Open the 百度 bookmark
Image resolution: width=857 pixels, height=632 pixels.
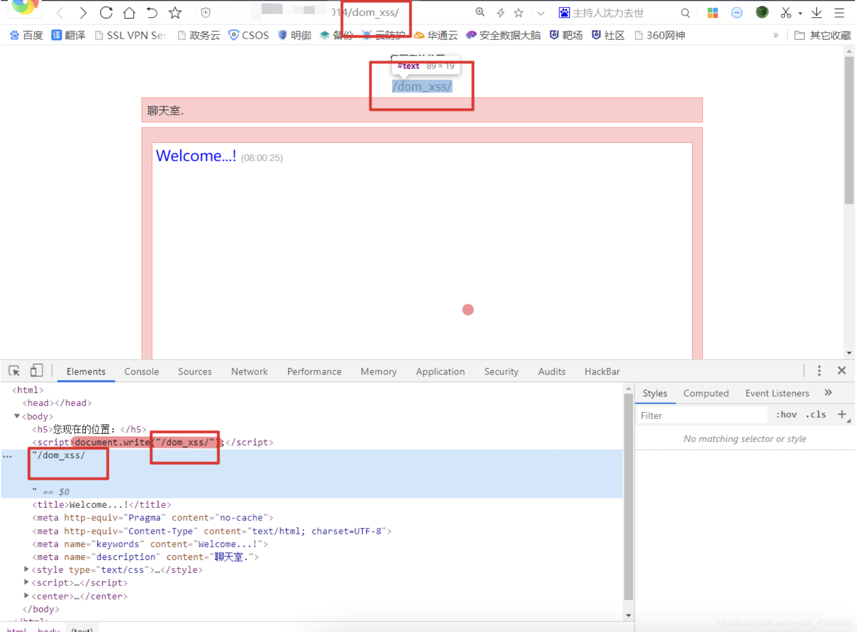[x=26, y=35]
